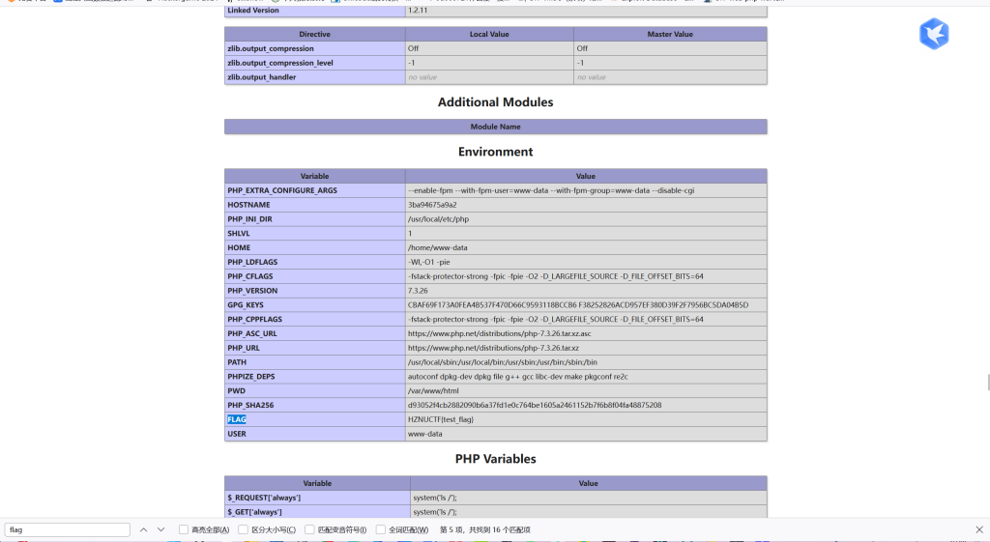The width and height of the screenshot is (990, 542).
Task: Click the zlib.output_handler directive
Action: click(x=261, y=77)
